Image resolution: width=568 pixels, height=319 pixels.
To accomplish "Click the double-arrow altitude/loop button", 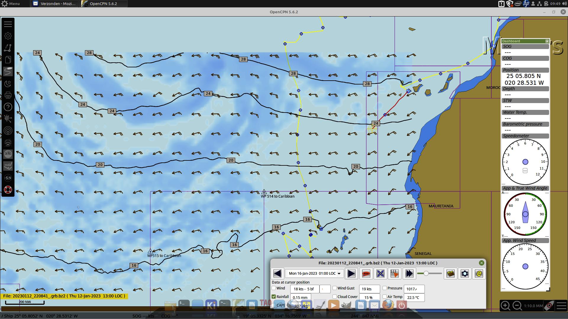I will click(x=409, y=274).
